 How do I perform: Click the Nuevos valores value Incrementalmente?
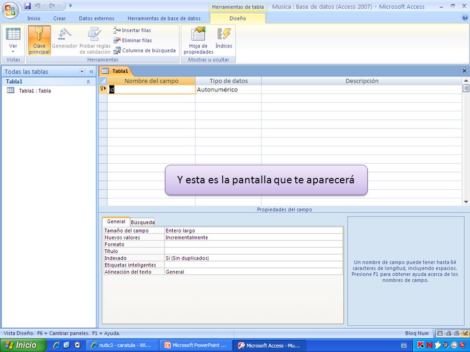pyautogui.click(x=253, y=238)
